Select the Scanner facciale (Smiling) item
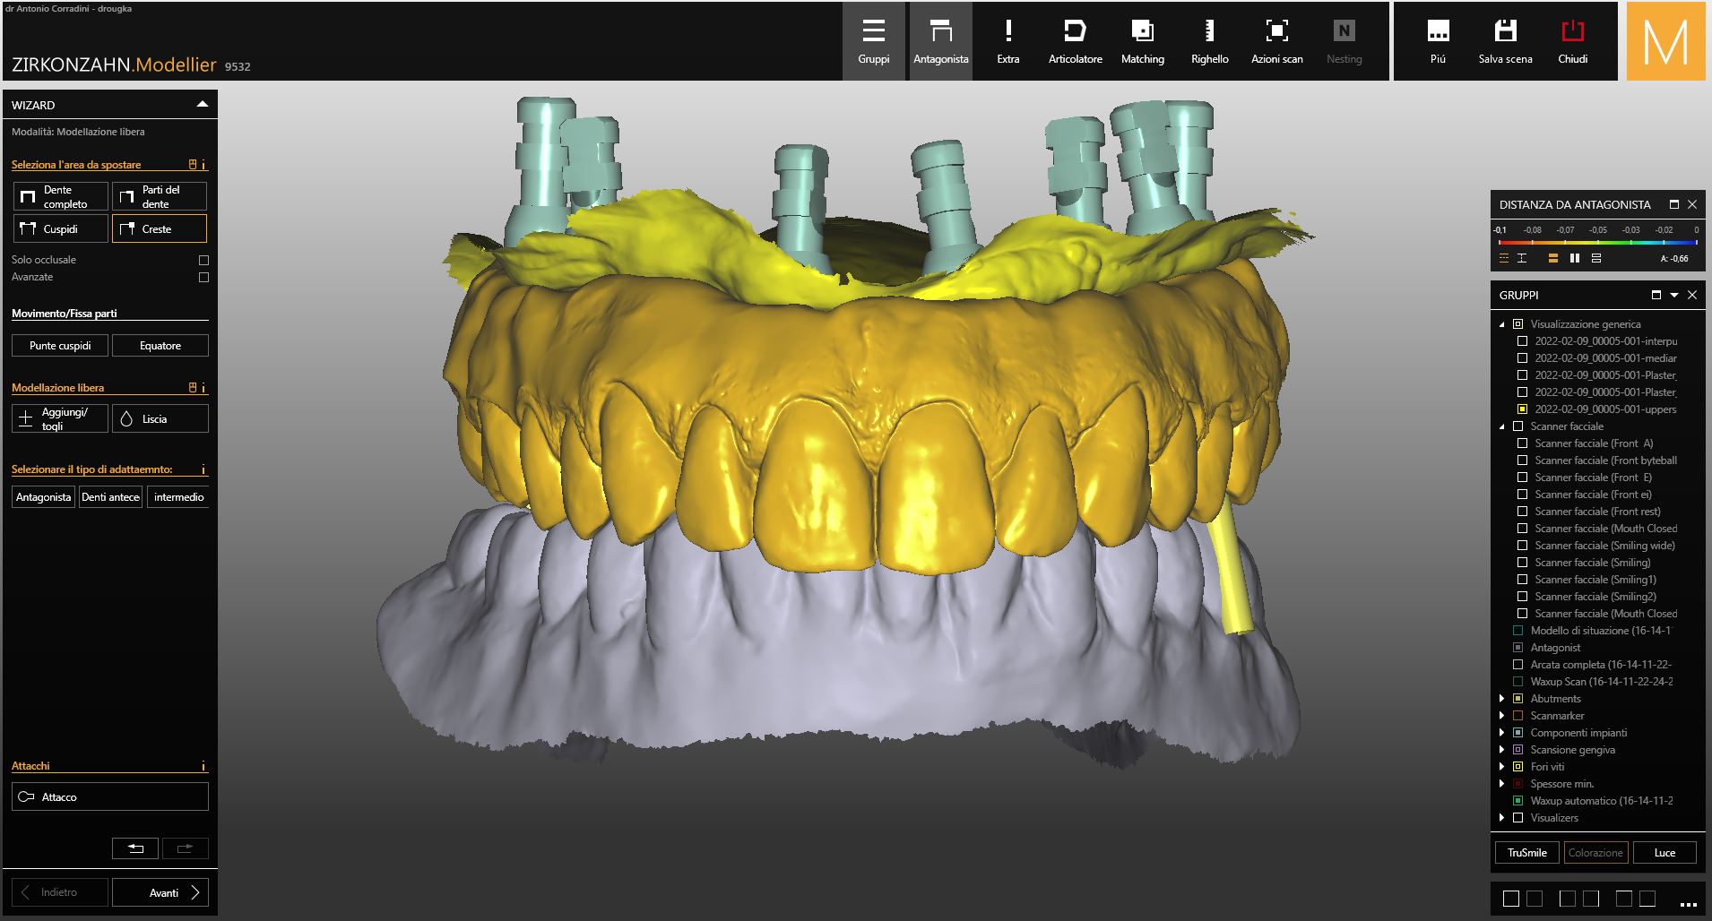Screen dimensions: 1712x921 click(1592, 563)
